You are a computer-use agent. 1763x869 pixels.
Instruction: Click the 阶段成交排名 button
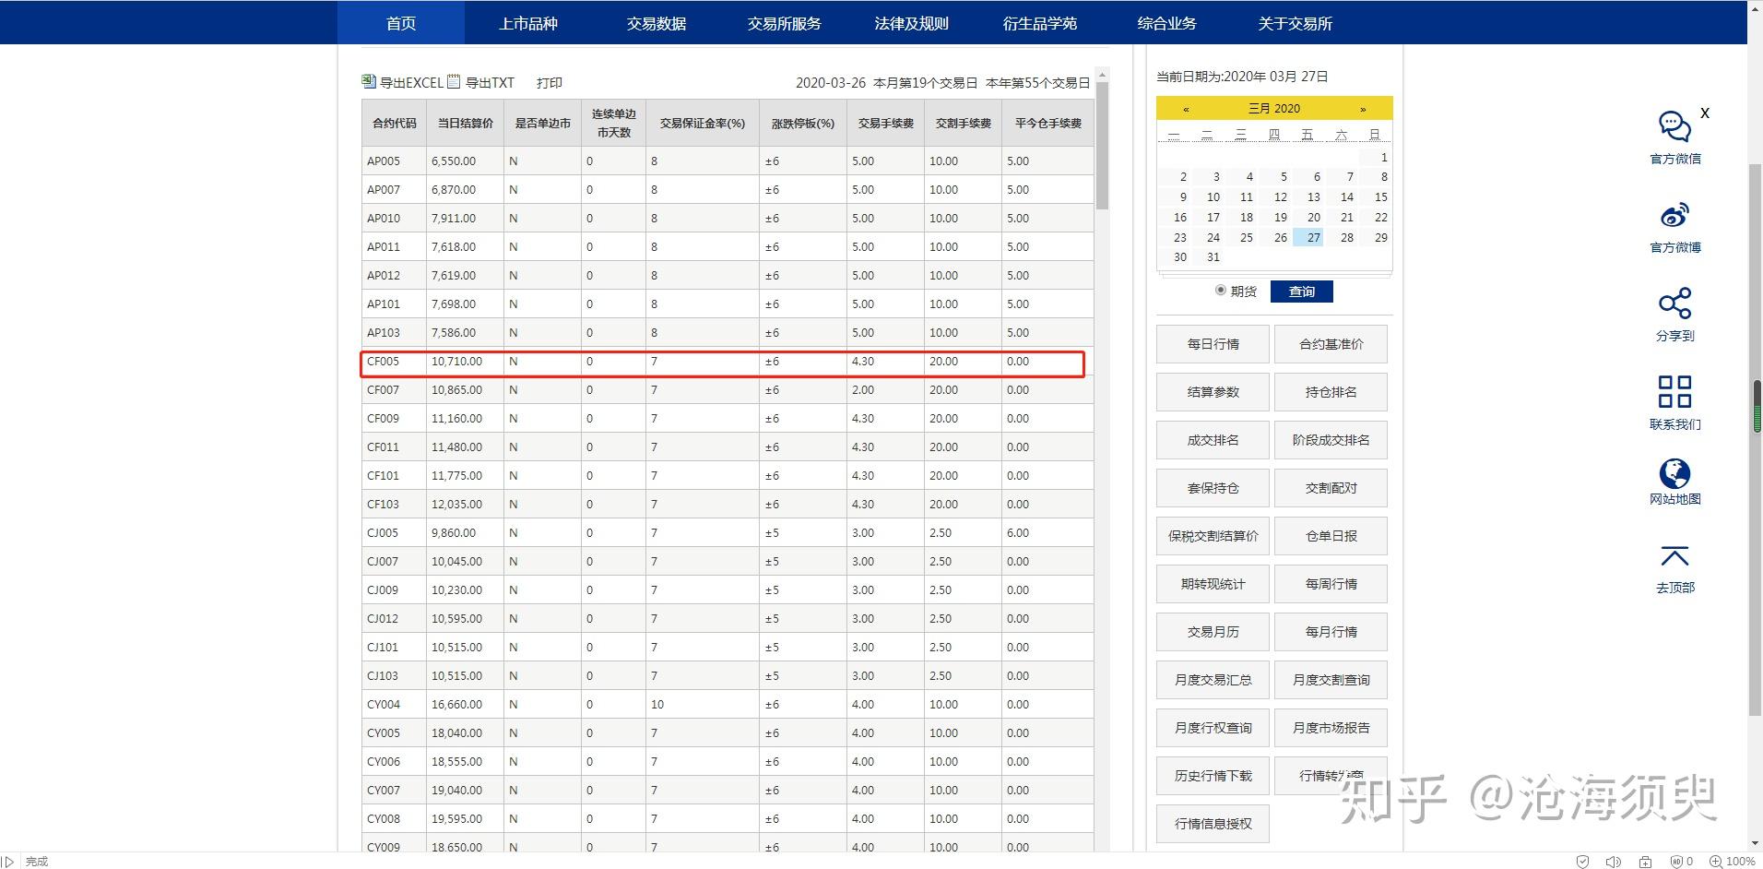click(1331, 440)
